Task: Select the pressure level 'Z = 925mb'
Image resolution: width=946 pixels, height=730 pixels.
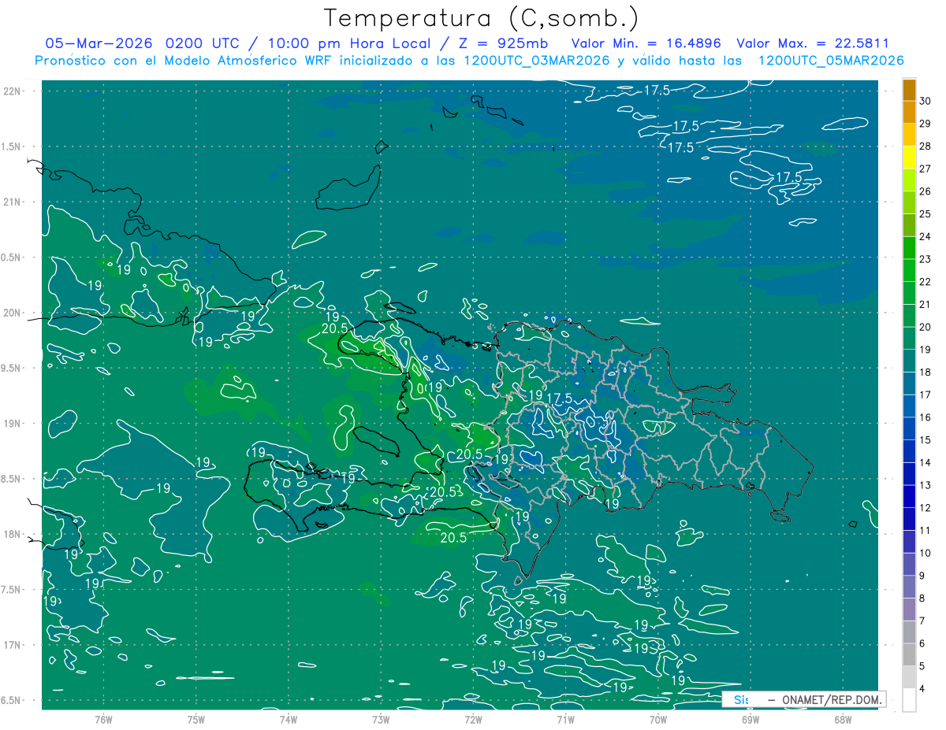Action: click(x=503, y=43)
